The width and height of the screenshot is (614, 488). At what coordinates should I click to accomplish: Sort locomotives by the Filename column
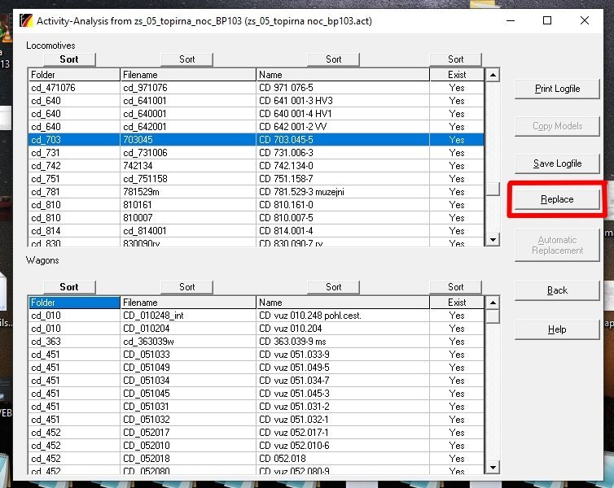187,59
